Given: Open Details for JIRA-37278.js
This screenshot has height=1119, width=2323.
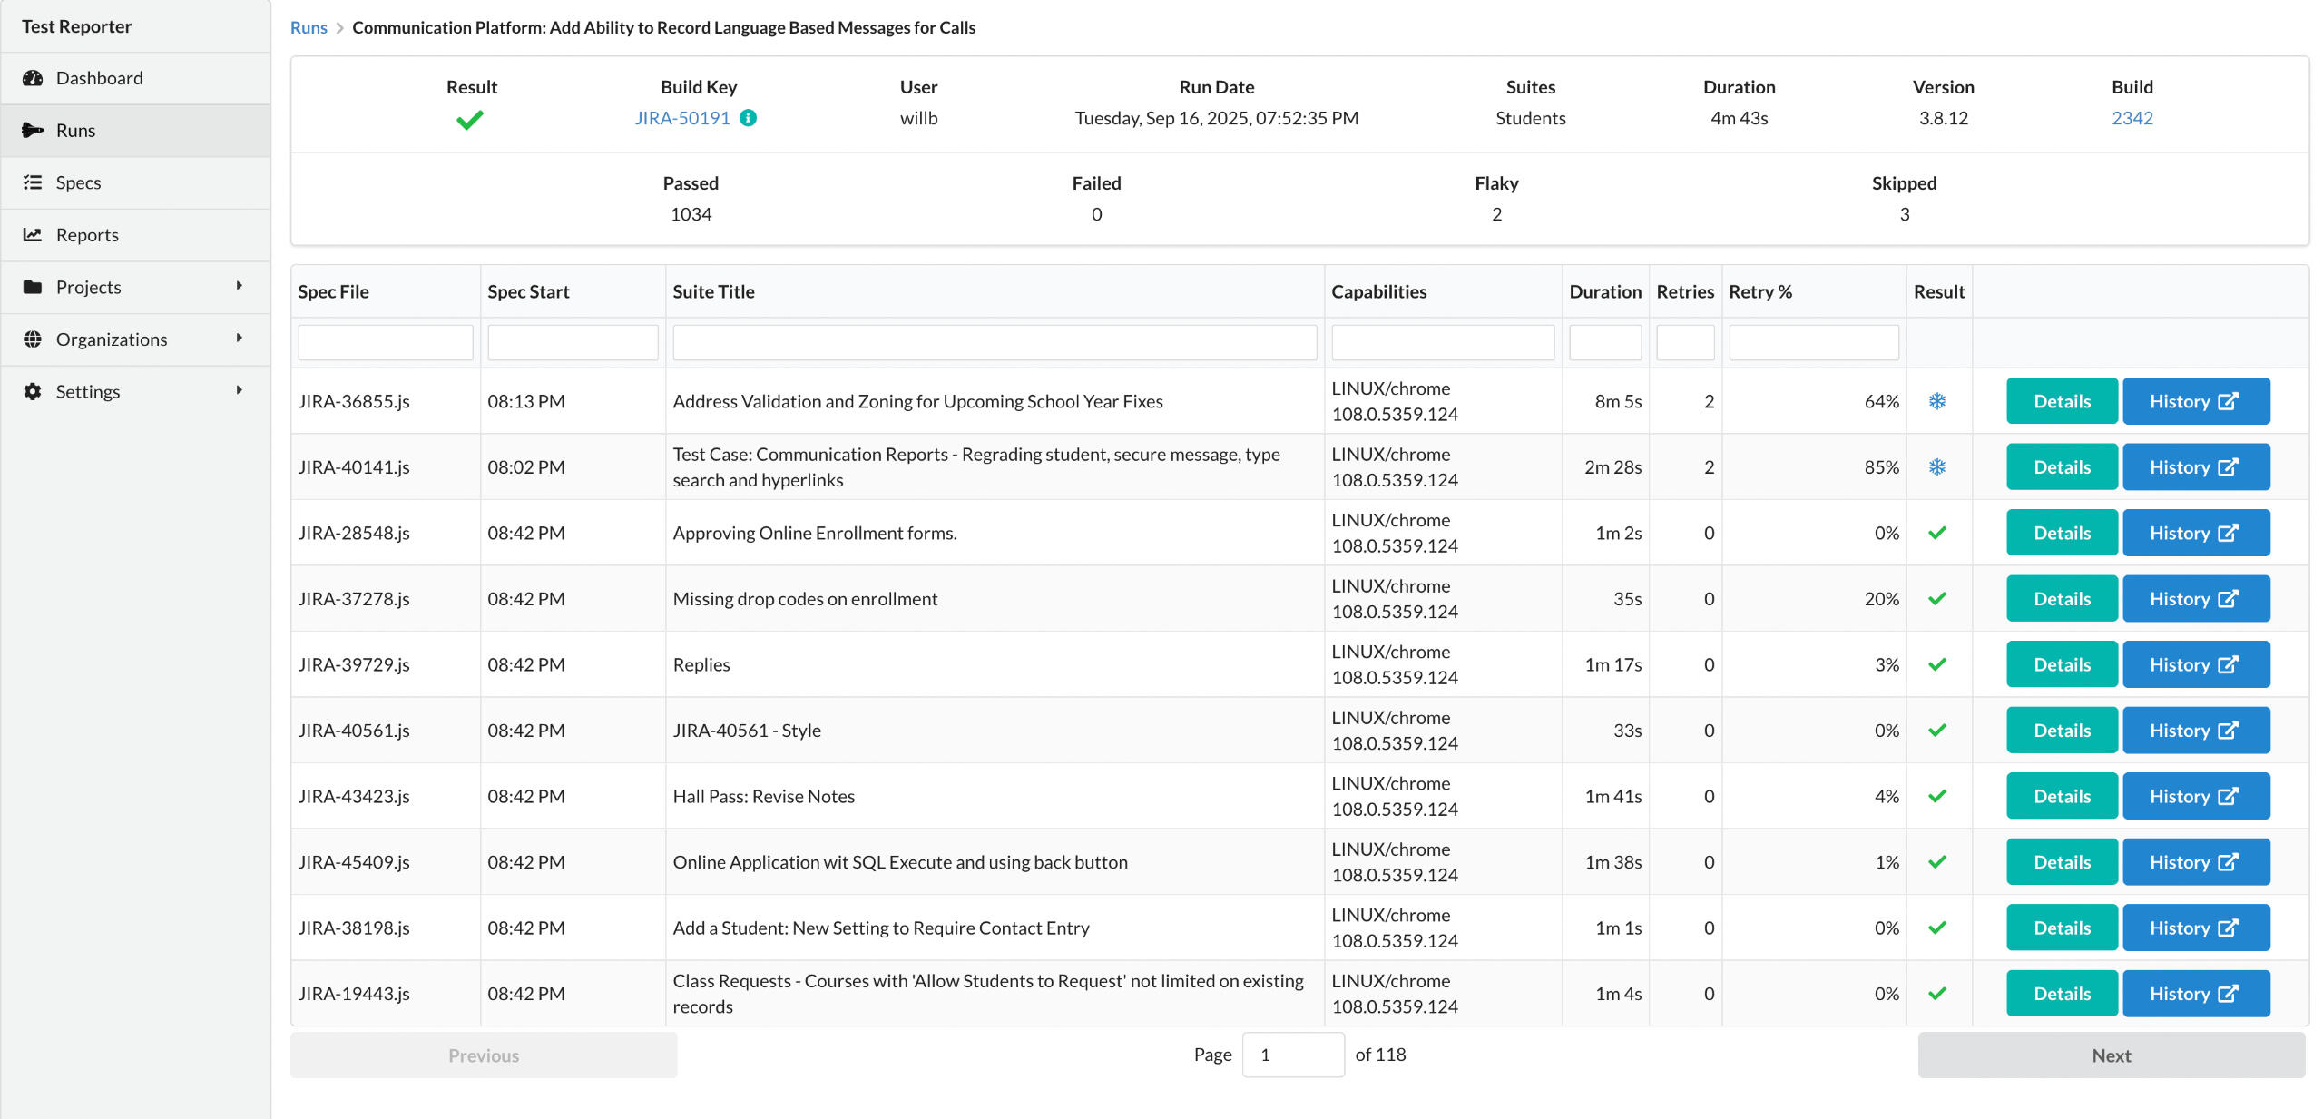Looking at the screenshot, I should coord(2061,599).
